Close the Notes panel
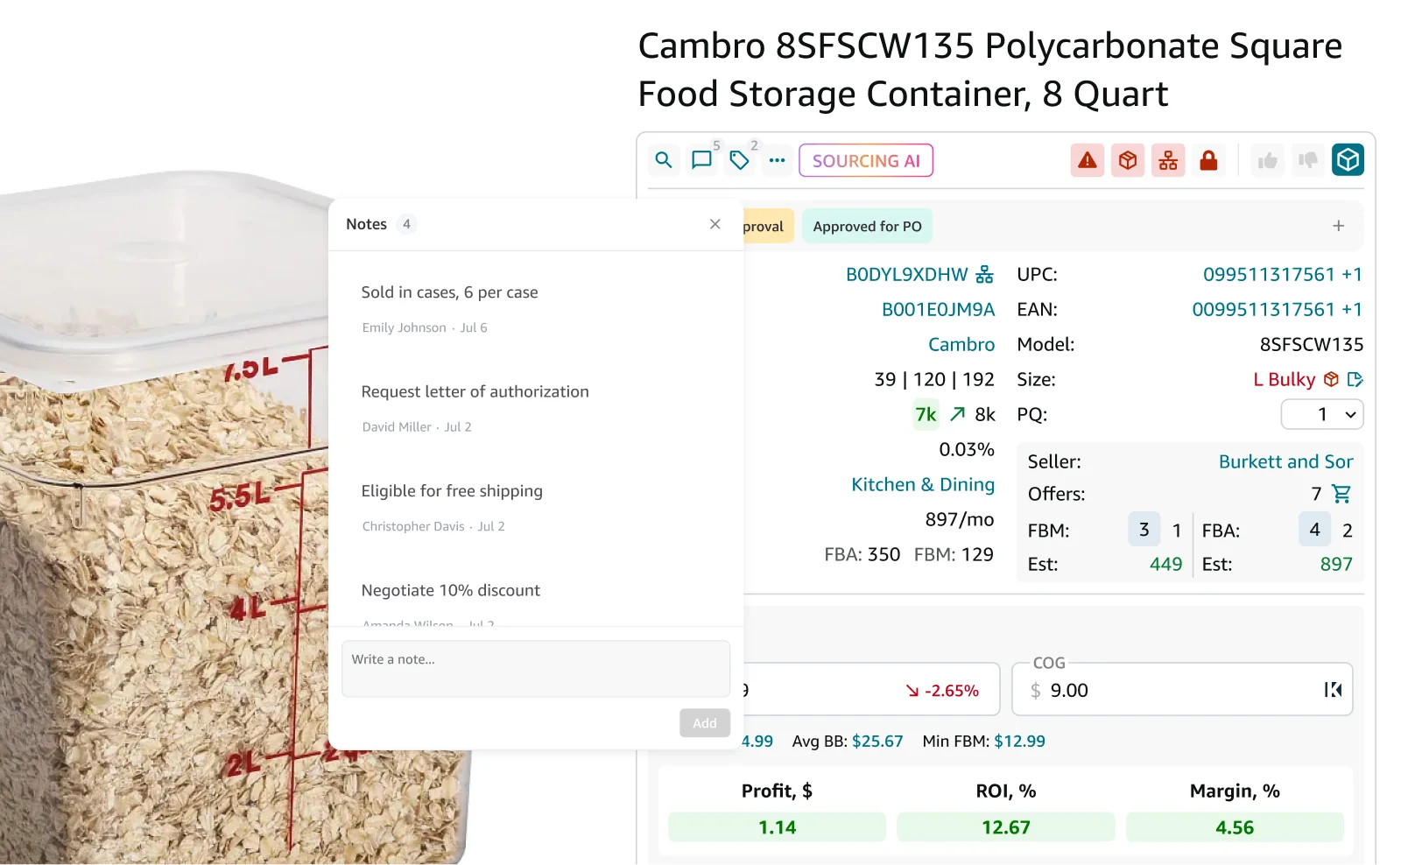1415x865 pixels. [715, 224]
